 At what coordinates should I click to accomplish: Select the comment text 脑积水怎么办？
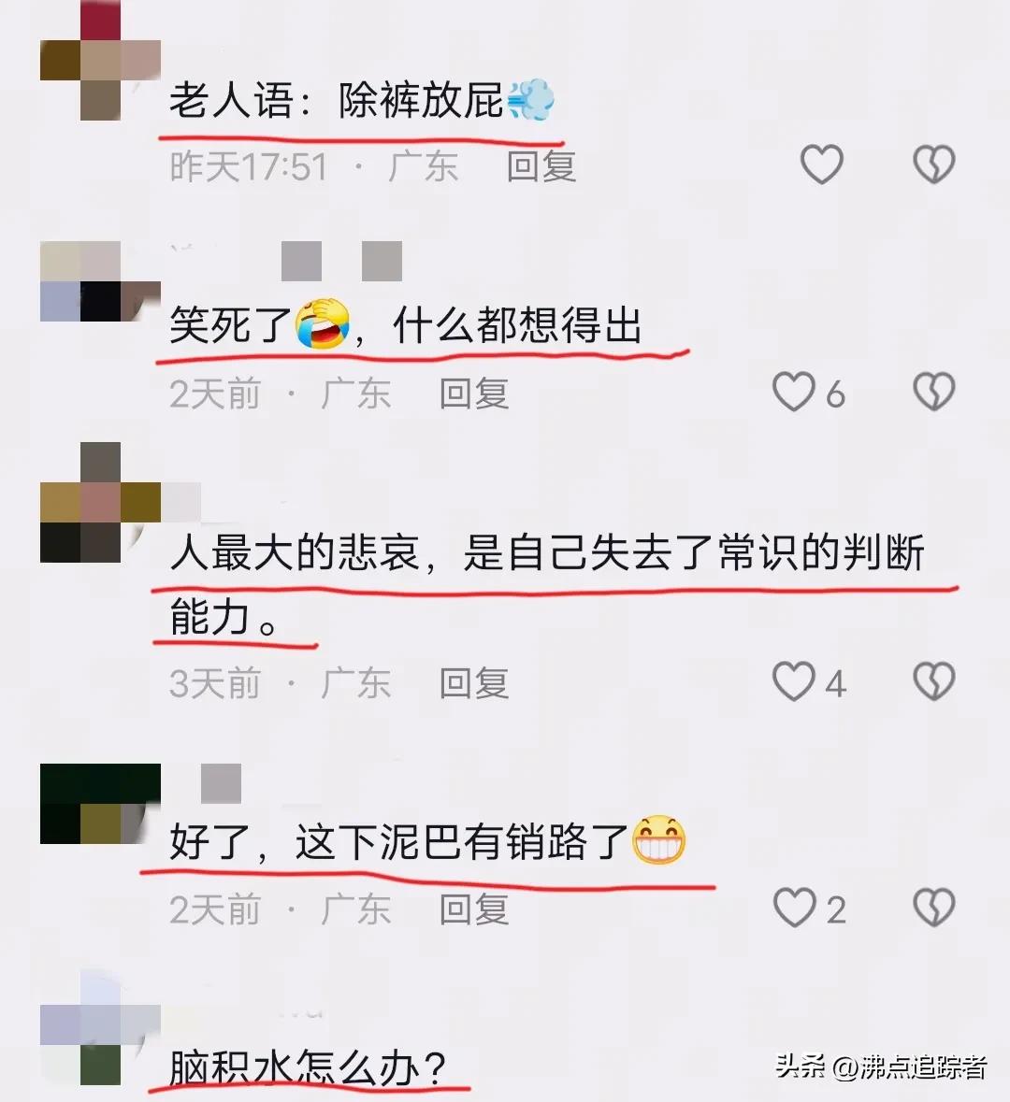tap(308, 1068)
